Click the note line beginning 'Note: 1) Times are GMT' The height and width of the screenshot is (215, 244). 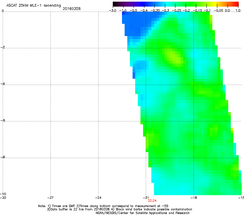pos(103,206)
